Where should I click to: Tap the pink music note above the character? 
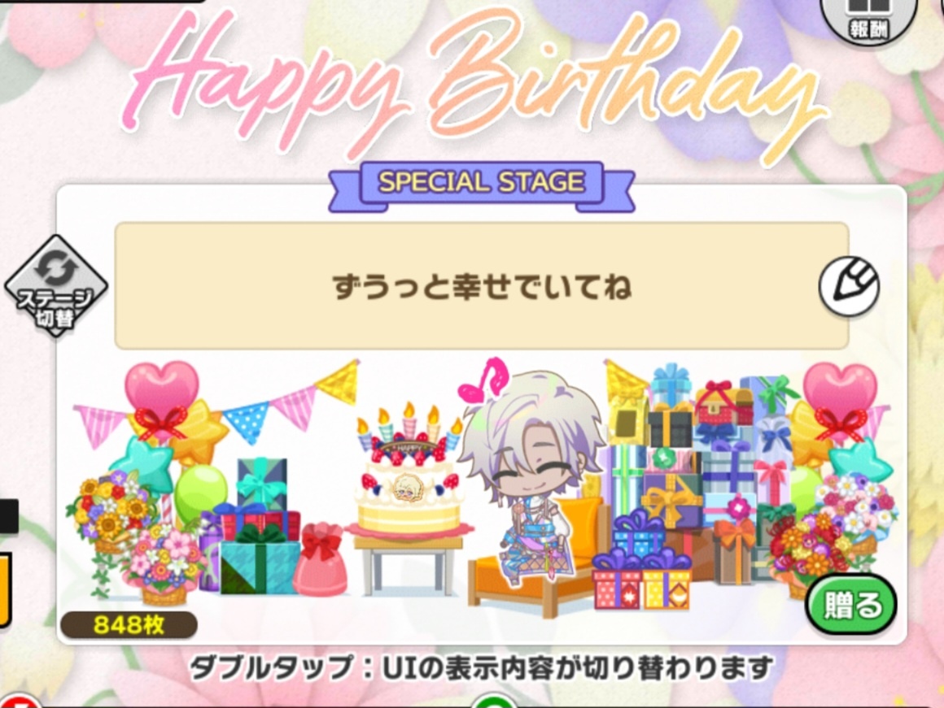click(483, 380)
